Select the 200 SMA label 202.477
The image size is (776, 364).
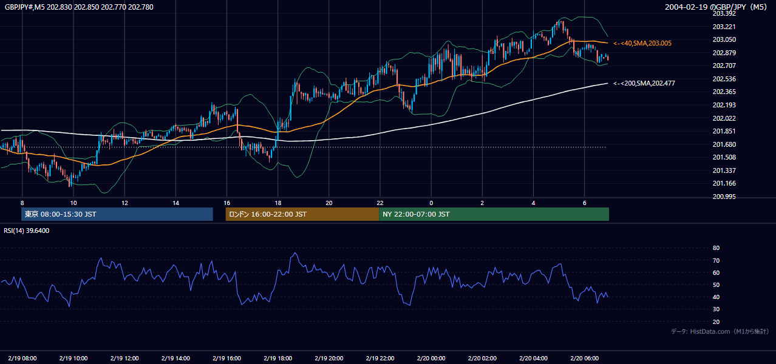tap(644, 83)
